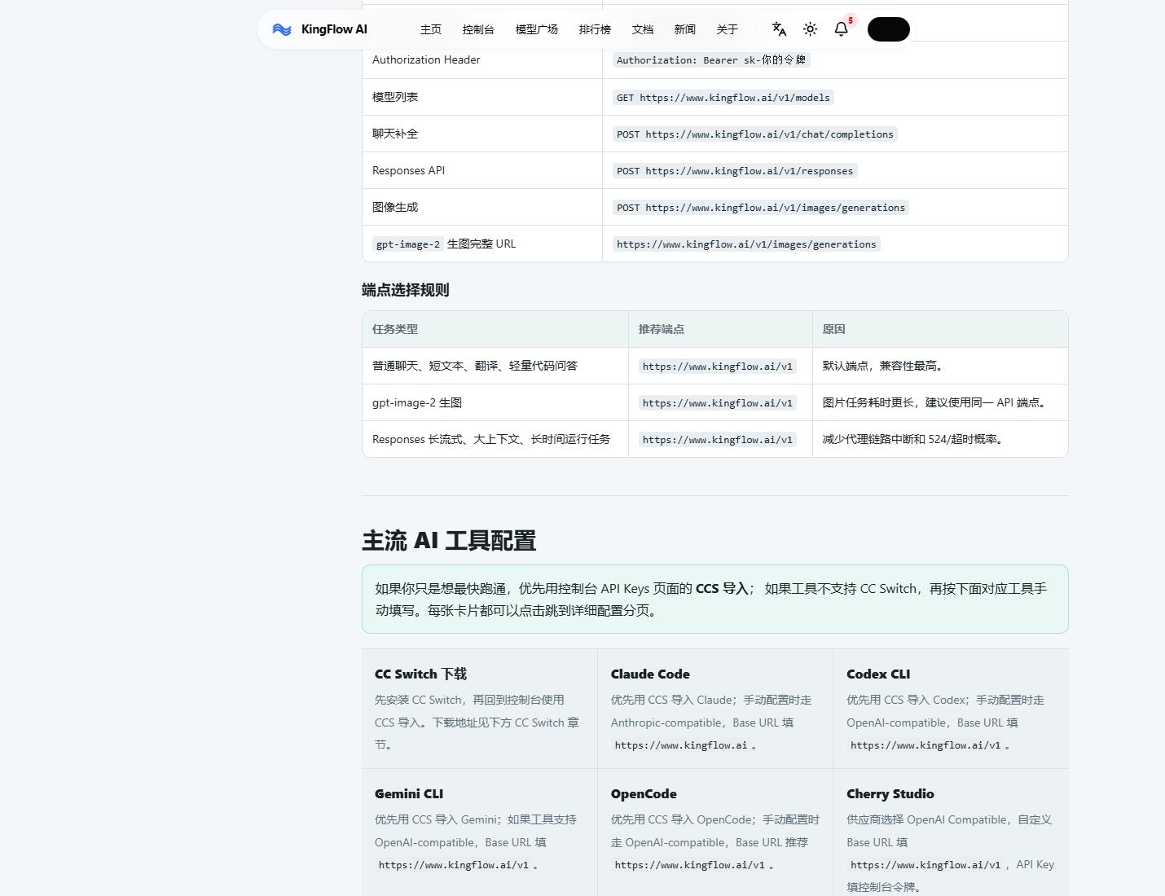Click the 图像生成 row label
Screen dimensions: 1165x896
coord(395,207)
